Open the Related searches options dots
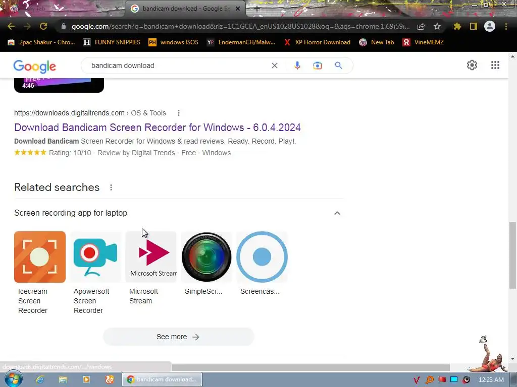The width and height of the screenshot is (517, 387). coord(111,187)
